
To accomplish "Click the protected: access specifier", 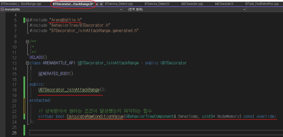I will point(40,100).
